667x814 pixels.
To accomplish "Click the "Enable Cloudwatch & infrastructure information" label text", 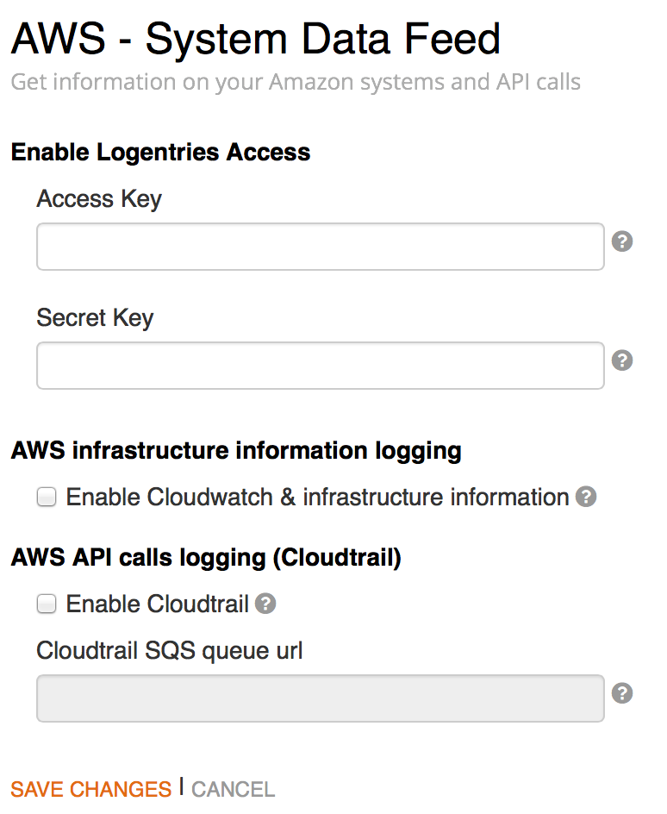I will pos(317,498).
